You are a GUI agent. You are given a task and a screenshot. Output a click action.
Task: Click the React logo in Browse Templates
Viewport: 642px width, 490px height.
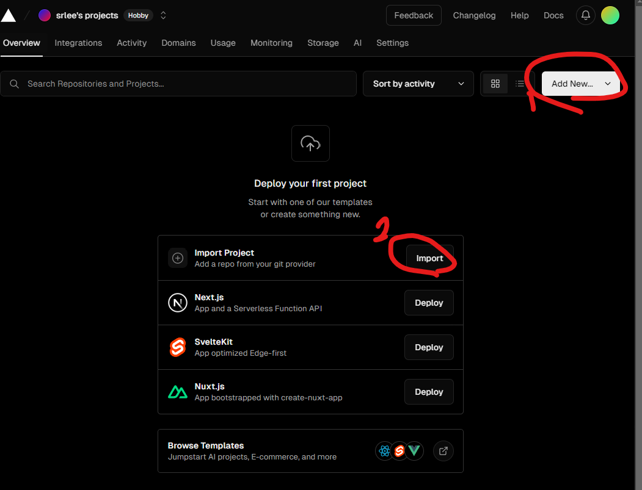(384, 451)
